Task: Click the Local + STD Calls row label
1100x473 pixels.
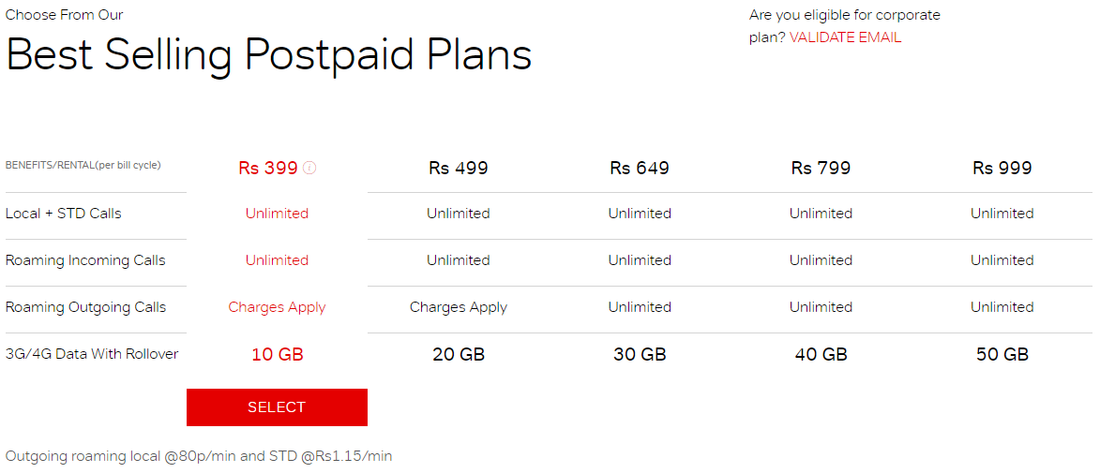Action: point(64,214)
